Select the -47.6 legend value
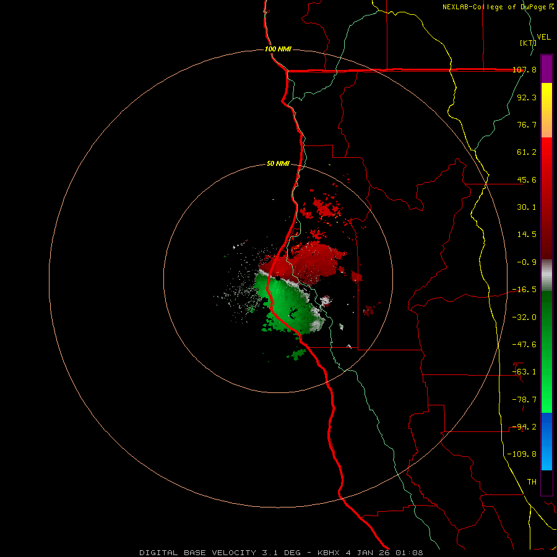This screenshot has width=557, height=557. point(524,345)
